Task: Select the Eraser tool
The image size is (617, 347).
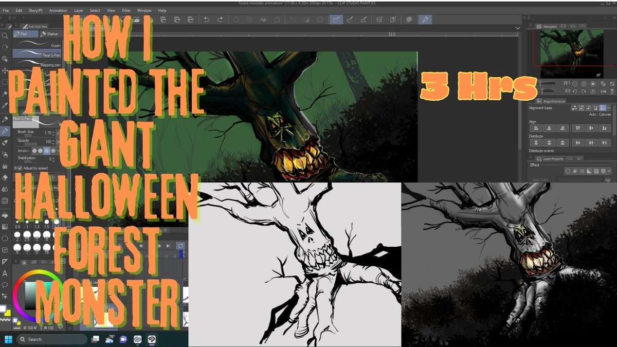Action: [5, 177]
